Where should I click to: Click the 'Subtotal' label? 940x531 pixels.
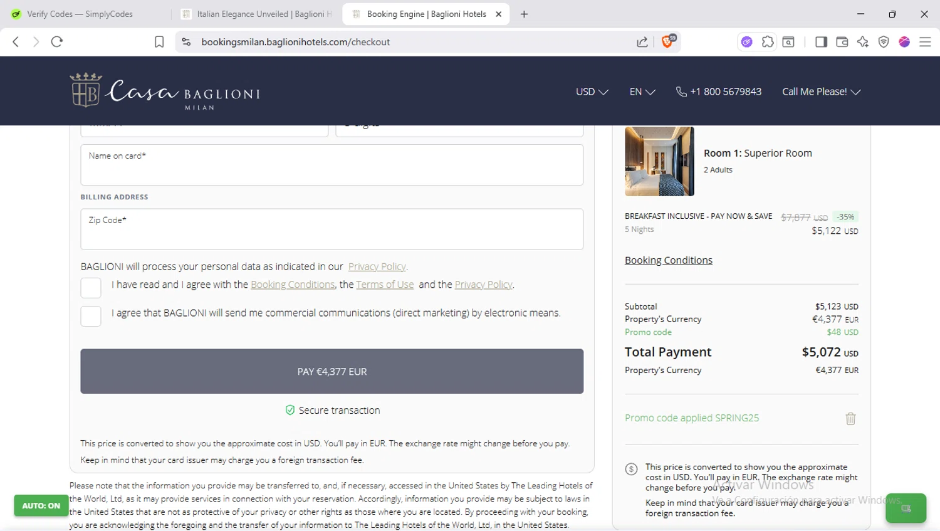640,307
